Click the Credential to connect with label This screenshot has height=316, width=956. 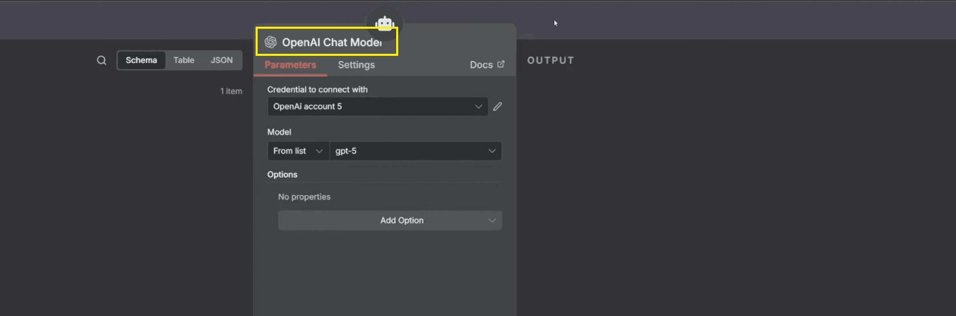point(317,89)
